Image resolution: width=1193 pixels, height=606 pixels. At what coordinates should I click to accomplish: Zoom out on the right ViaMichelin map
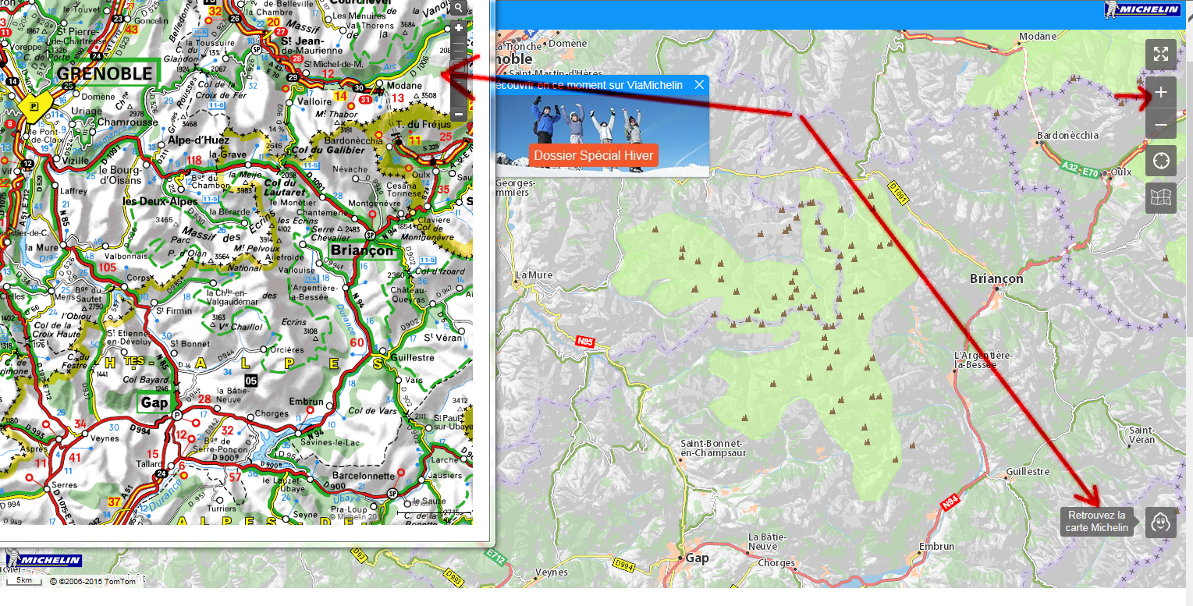[1160, 124]
